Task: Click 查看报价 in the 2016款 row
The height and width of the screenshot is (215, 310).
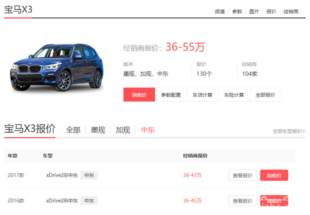Action: click(243, 201)
